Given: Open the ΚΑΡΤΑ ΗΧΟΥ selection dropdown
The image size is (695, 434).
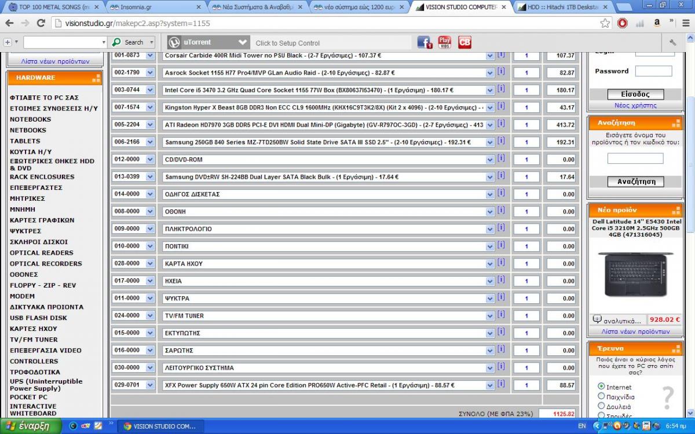Looking at the screenshot, I should click(490, 264).
